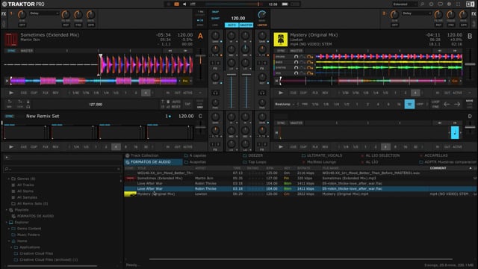Image resolution: width=478 pixels, height=269 pixels.
Task: Open the Extended layout dropdown
Action: [x=405, y=4]
